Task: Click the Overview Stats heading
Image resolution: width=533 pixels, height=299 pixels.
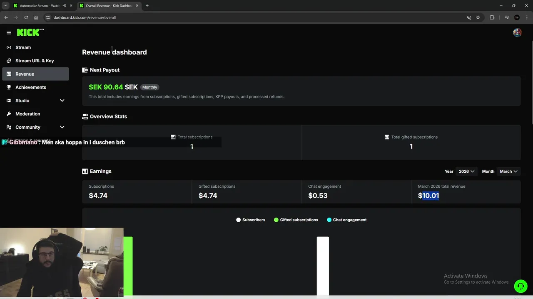Action: point(108,117)
